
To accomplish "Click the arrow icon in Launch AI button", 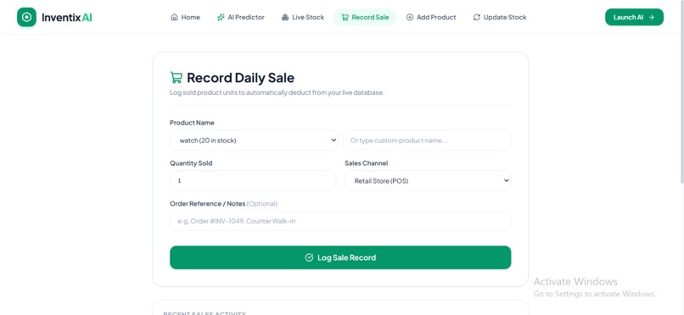I will point(651,18).
